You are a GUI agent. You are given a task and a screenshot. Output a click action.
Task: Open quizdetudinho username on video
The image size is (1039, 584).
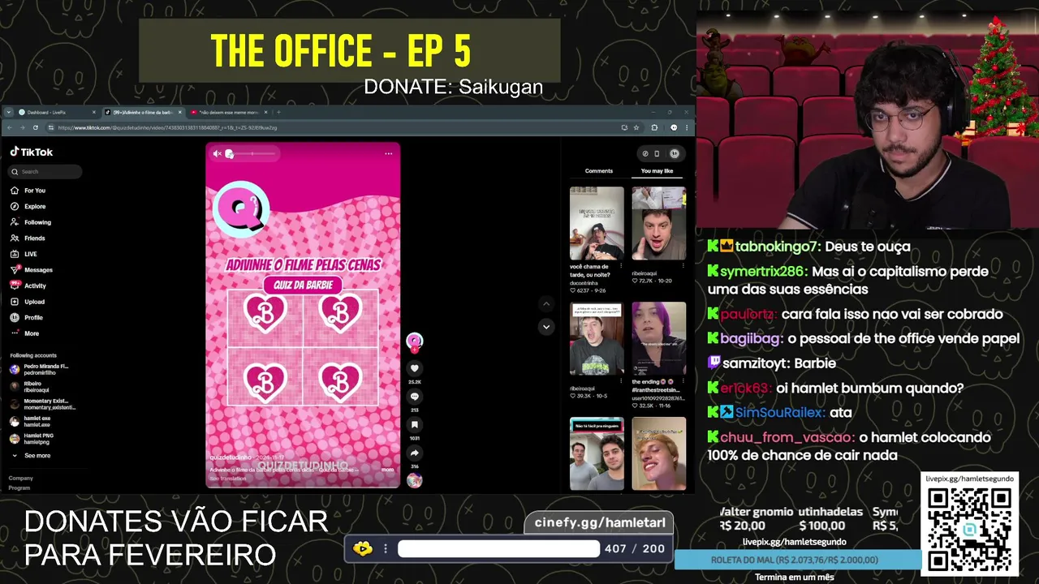point(231,457)
